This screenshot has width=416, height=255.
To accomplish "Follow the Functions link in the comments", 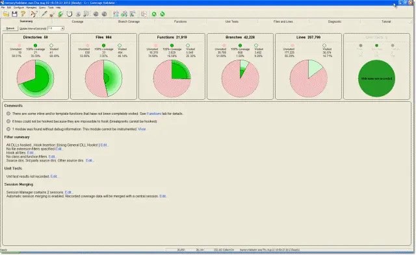I will coord(154,114).
